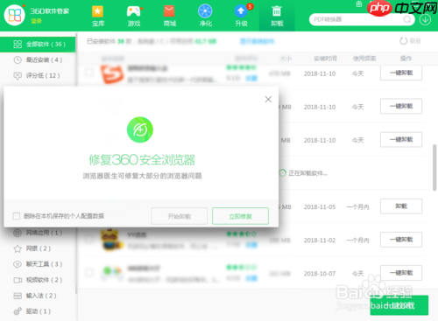Viewport: 438px width, 321px height.
Task: Close the 修复360安全浏览器 dialog
Action: tap(268, 100)
